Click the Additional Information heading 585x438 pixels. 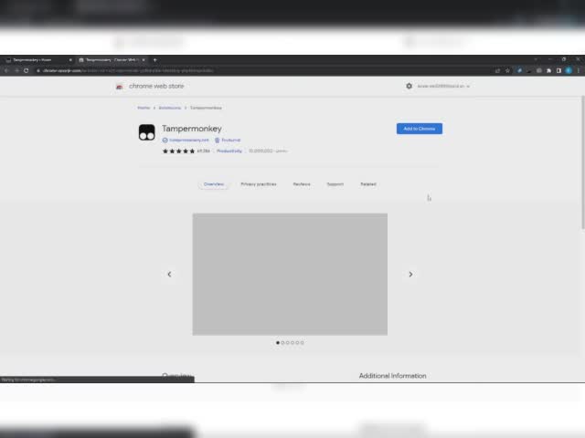click(392, 376)
